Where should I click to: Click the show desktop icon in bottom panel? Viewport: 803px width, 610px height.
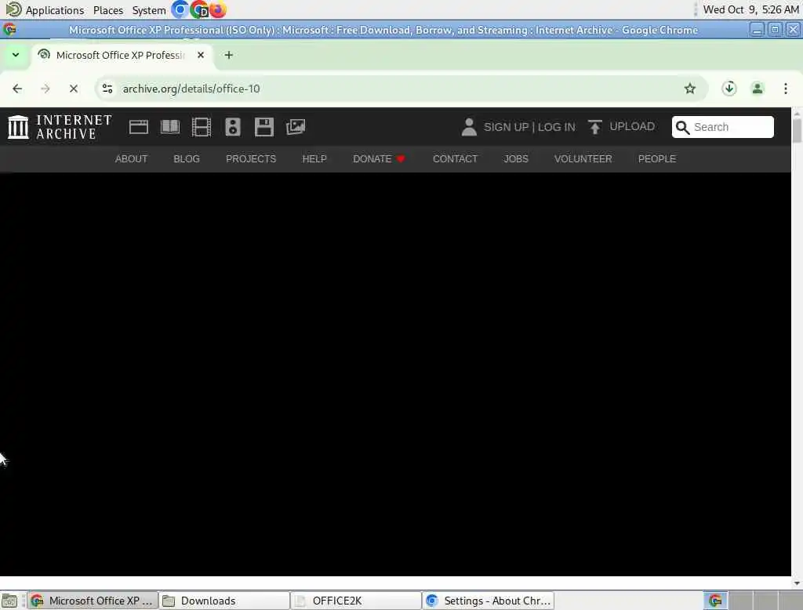coord(9,601)
